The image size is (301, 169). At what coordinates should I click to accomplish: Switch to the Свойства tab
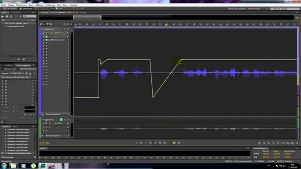[x=8, y=65]
